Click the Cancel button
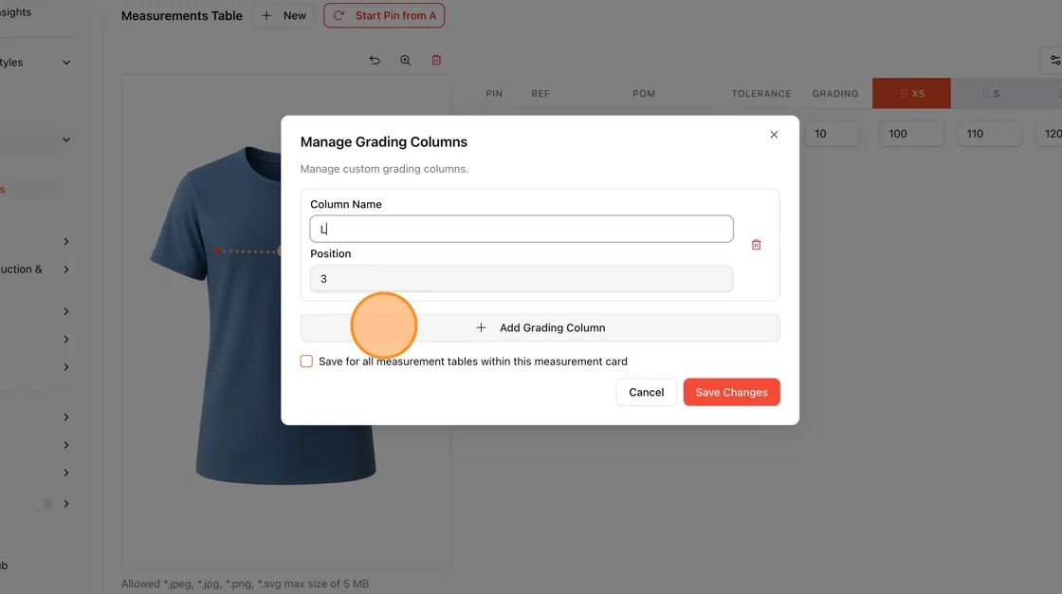 point(646,392)
